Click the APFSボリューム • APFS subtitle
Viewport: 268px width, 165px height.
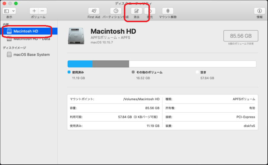(x=111, y=38)
